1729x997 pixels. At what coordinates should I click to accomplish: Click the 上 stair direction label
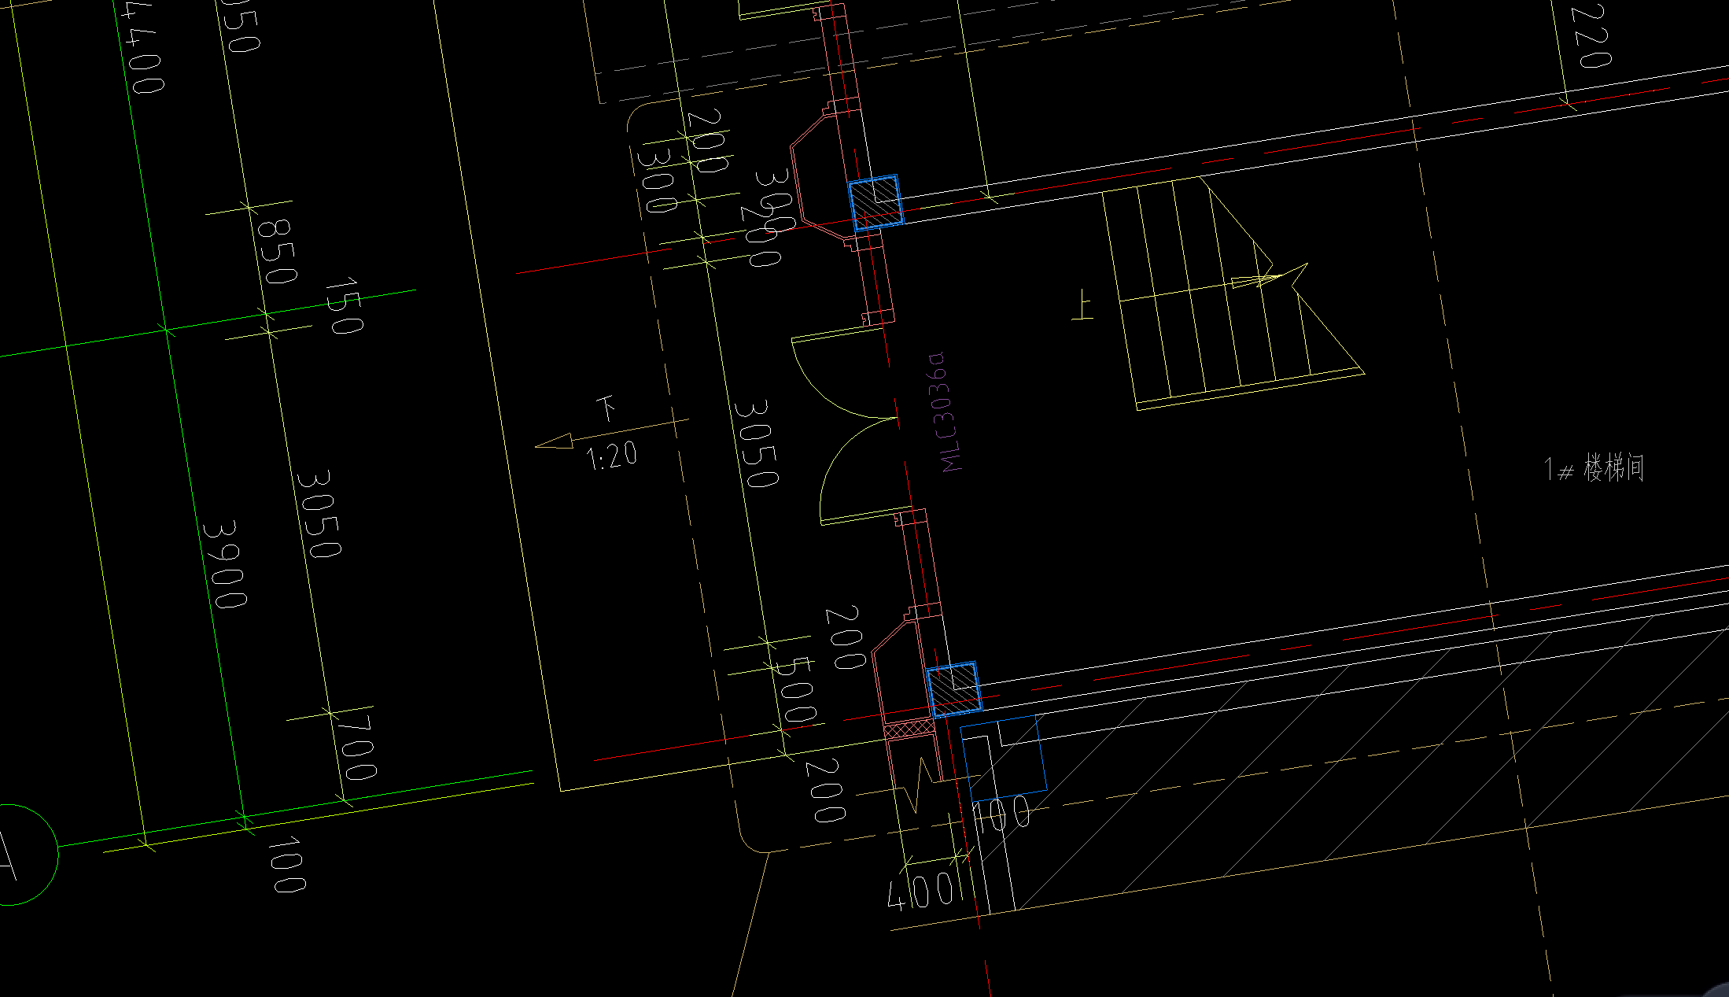1084,305
